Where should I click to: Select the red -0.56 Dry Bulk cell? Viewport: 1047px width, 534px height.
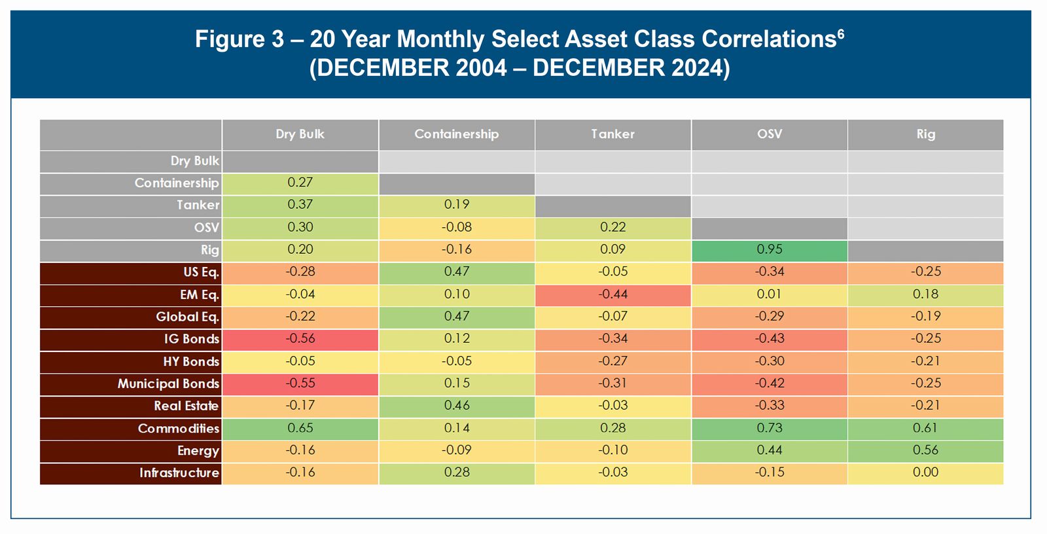point(300,339)
